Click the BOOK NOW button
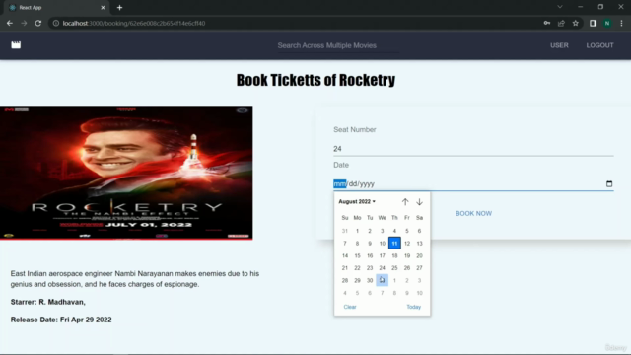The height and width of the screenshot is (355, 631). coord(473,213)
